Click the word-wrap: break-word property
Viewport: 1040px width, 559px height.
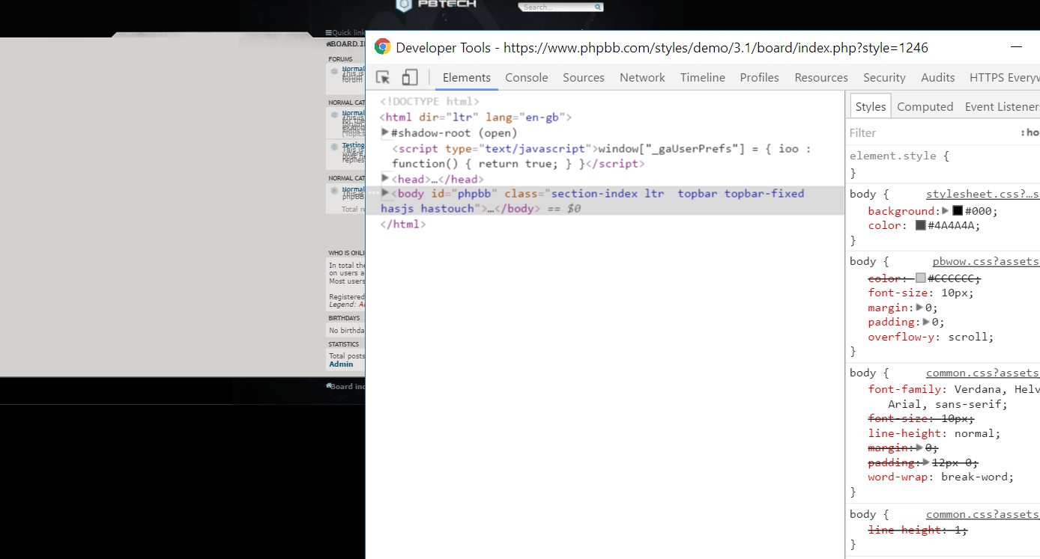click(940, 477)
